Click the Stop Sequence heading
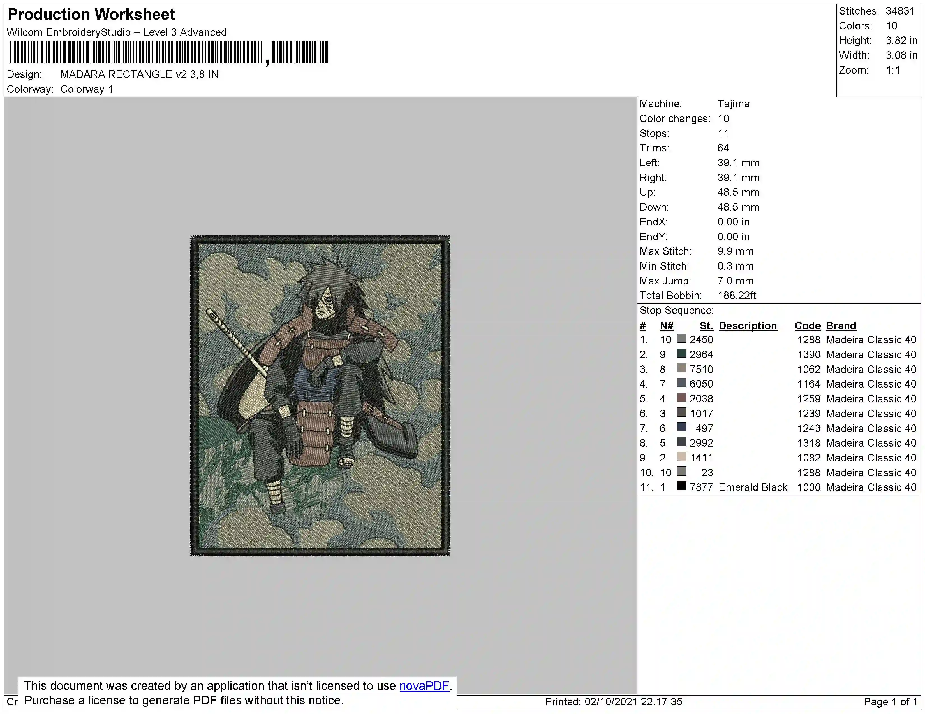The width and height of the screenshot is (925, 714). (x=676, y=311)
